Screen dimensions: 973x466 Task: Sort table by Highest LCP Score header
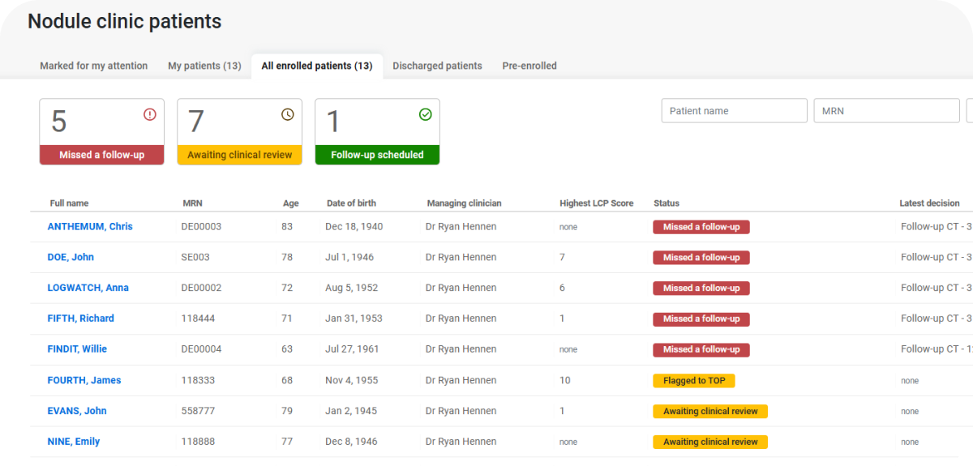point(597,203)
